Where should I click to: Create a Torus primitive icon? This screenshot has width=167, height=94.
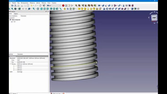(91, 9)
